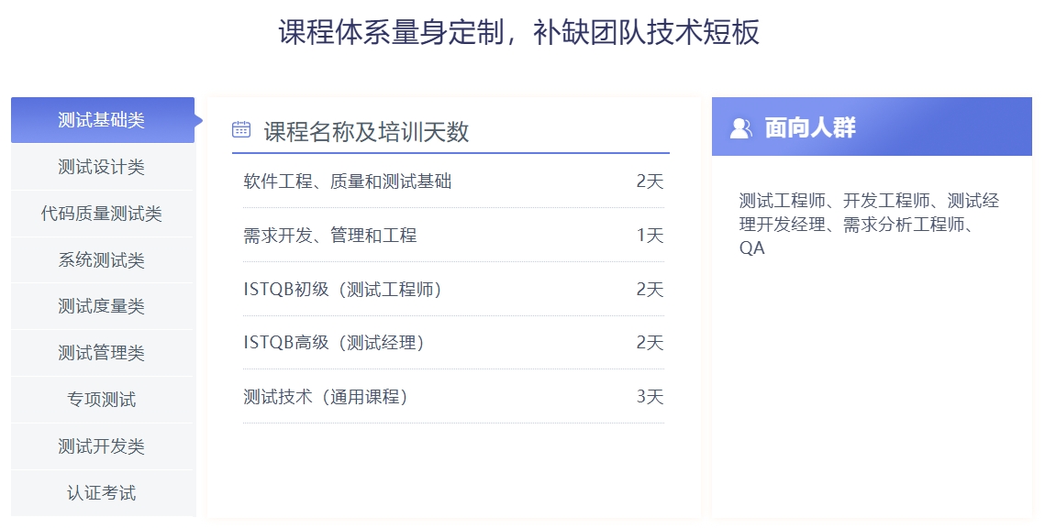Click course 软件工程、质量和测试基础

tap(348, 181)
